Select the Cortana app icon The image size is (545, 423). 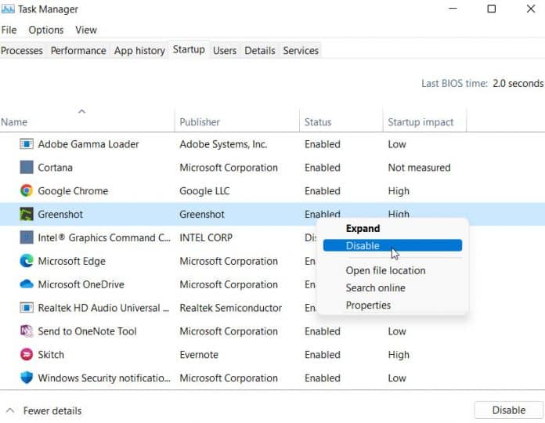pyautogui.click(x=27, y=168)
